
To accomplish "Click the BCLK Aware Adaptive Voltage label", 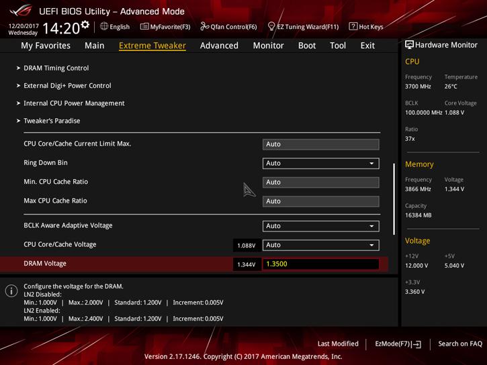I will point(68,225).
